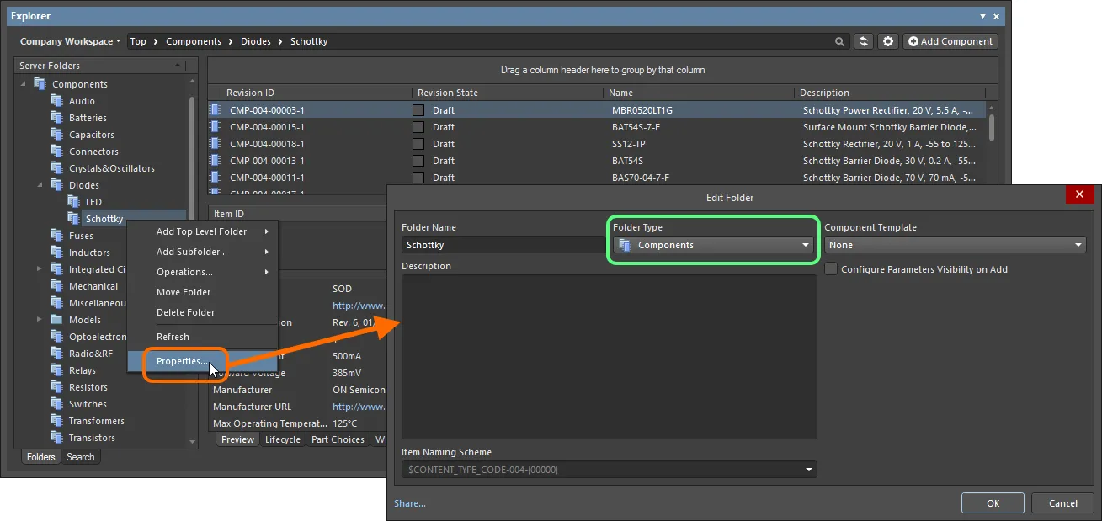
Task: Open the Manufacturer URL link
Action: (x=359, y=407)
